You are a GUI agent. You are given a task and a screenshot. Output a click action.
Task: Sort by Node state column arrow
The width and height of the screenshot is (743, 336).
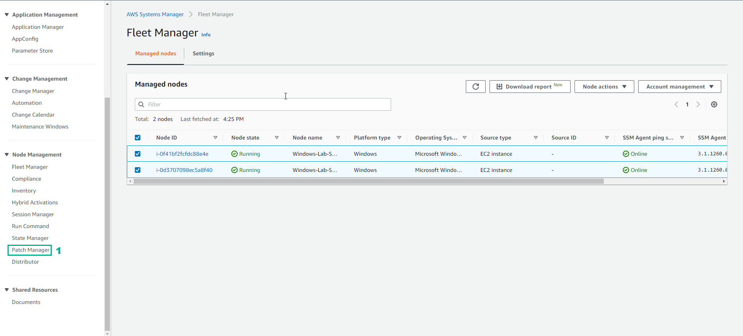277,138
